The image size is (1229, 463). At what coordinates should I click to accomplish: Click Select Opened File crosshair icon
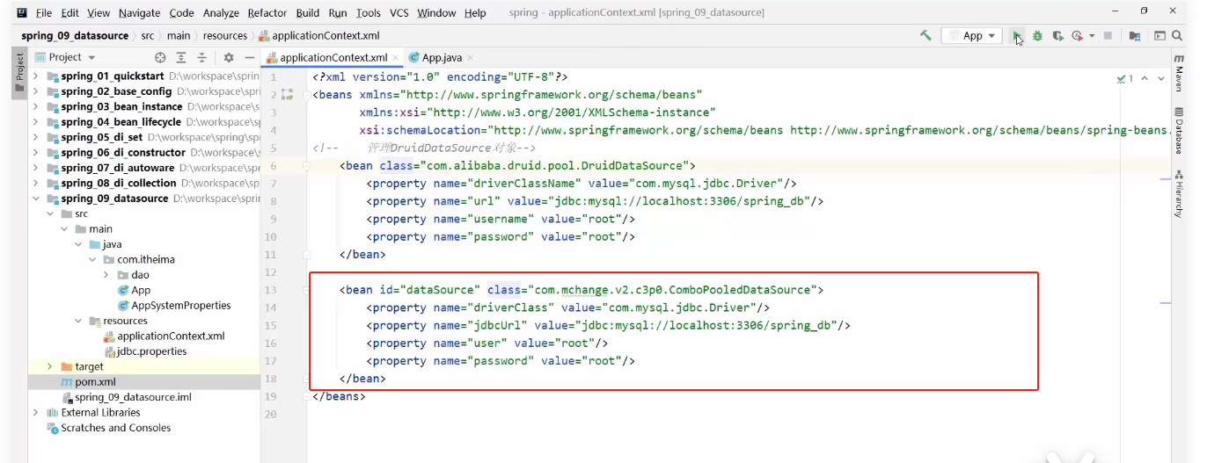[160, 57]
